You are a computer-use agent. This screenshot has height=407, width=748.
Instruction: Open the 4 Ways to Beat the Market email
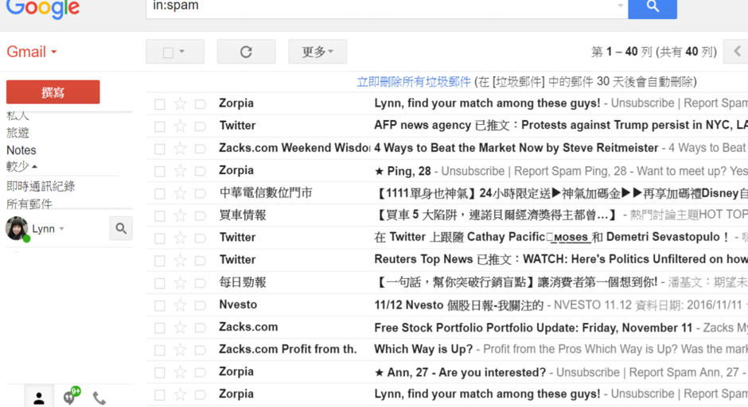pyautogui.click(x=516, y=148)
